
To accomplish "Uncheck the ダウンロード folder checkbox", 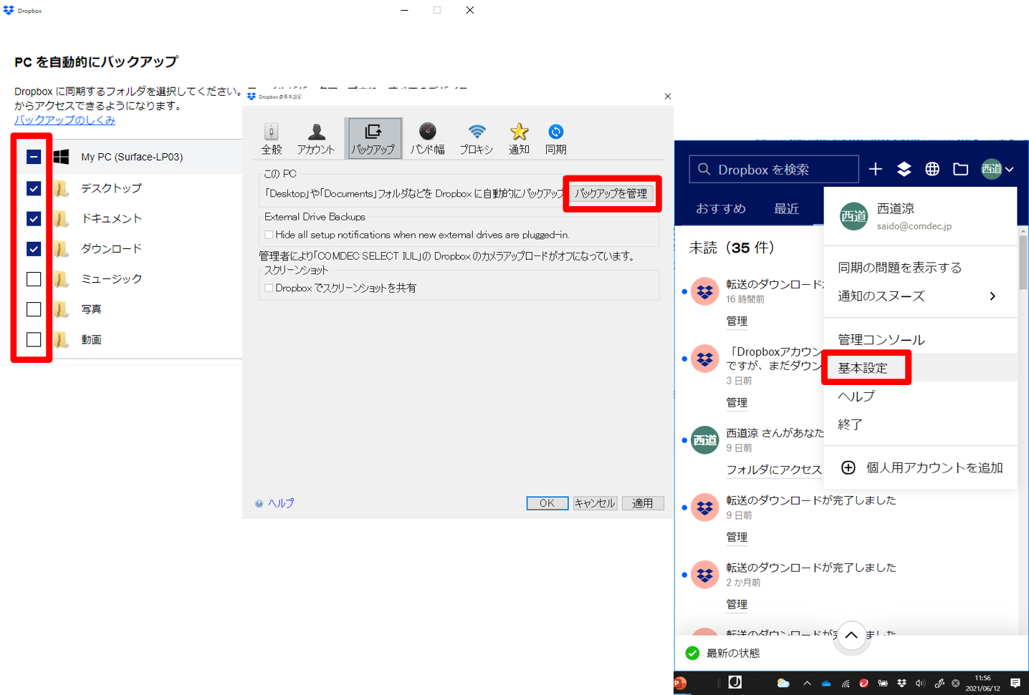I will (x=34, y=248).
